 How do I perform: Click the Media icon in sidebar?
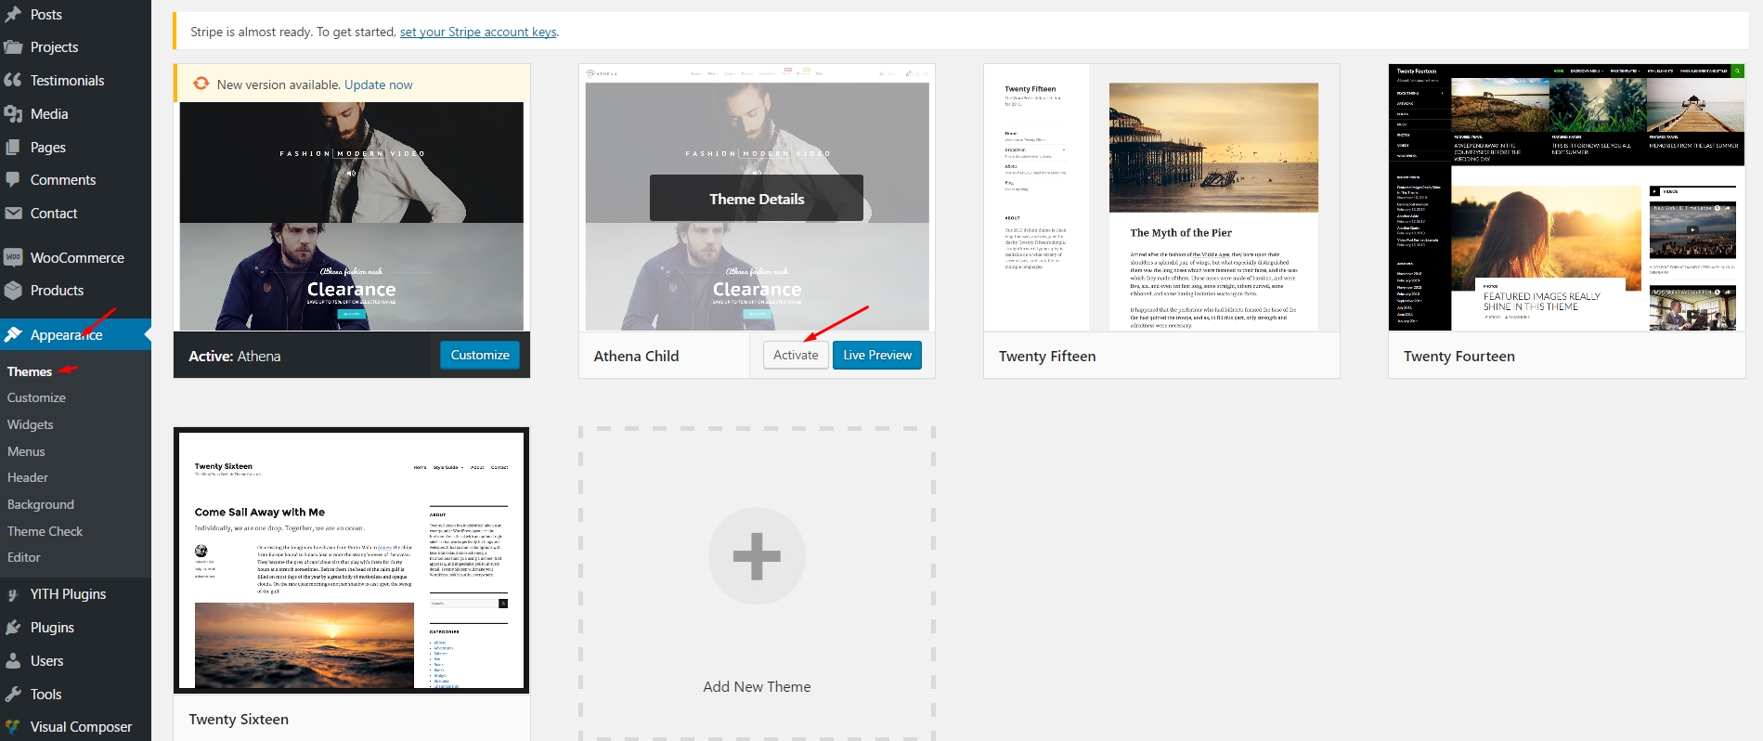coord(13,114)
